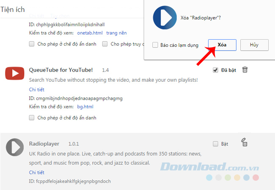The width and height of the screenshot is (275, 190).
Task: Check incognito checkbox for OneTab extension
Action: (x=32, y=44)
